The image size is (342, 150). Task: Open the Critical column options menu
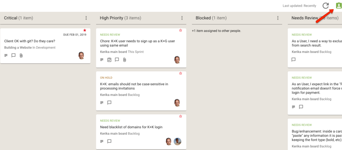tap(86, 18)
